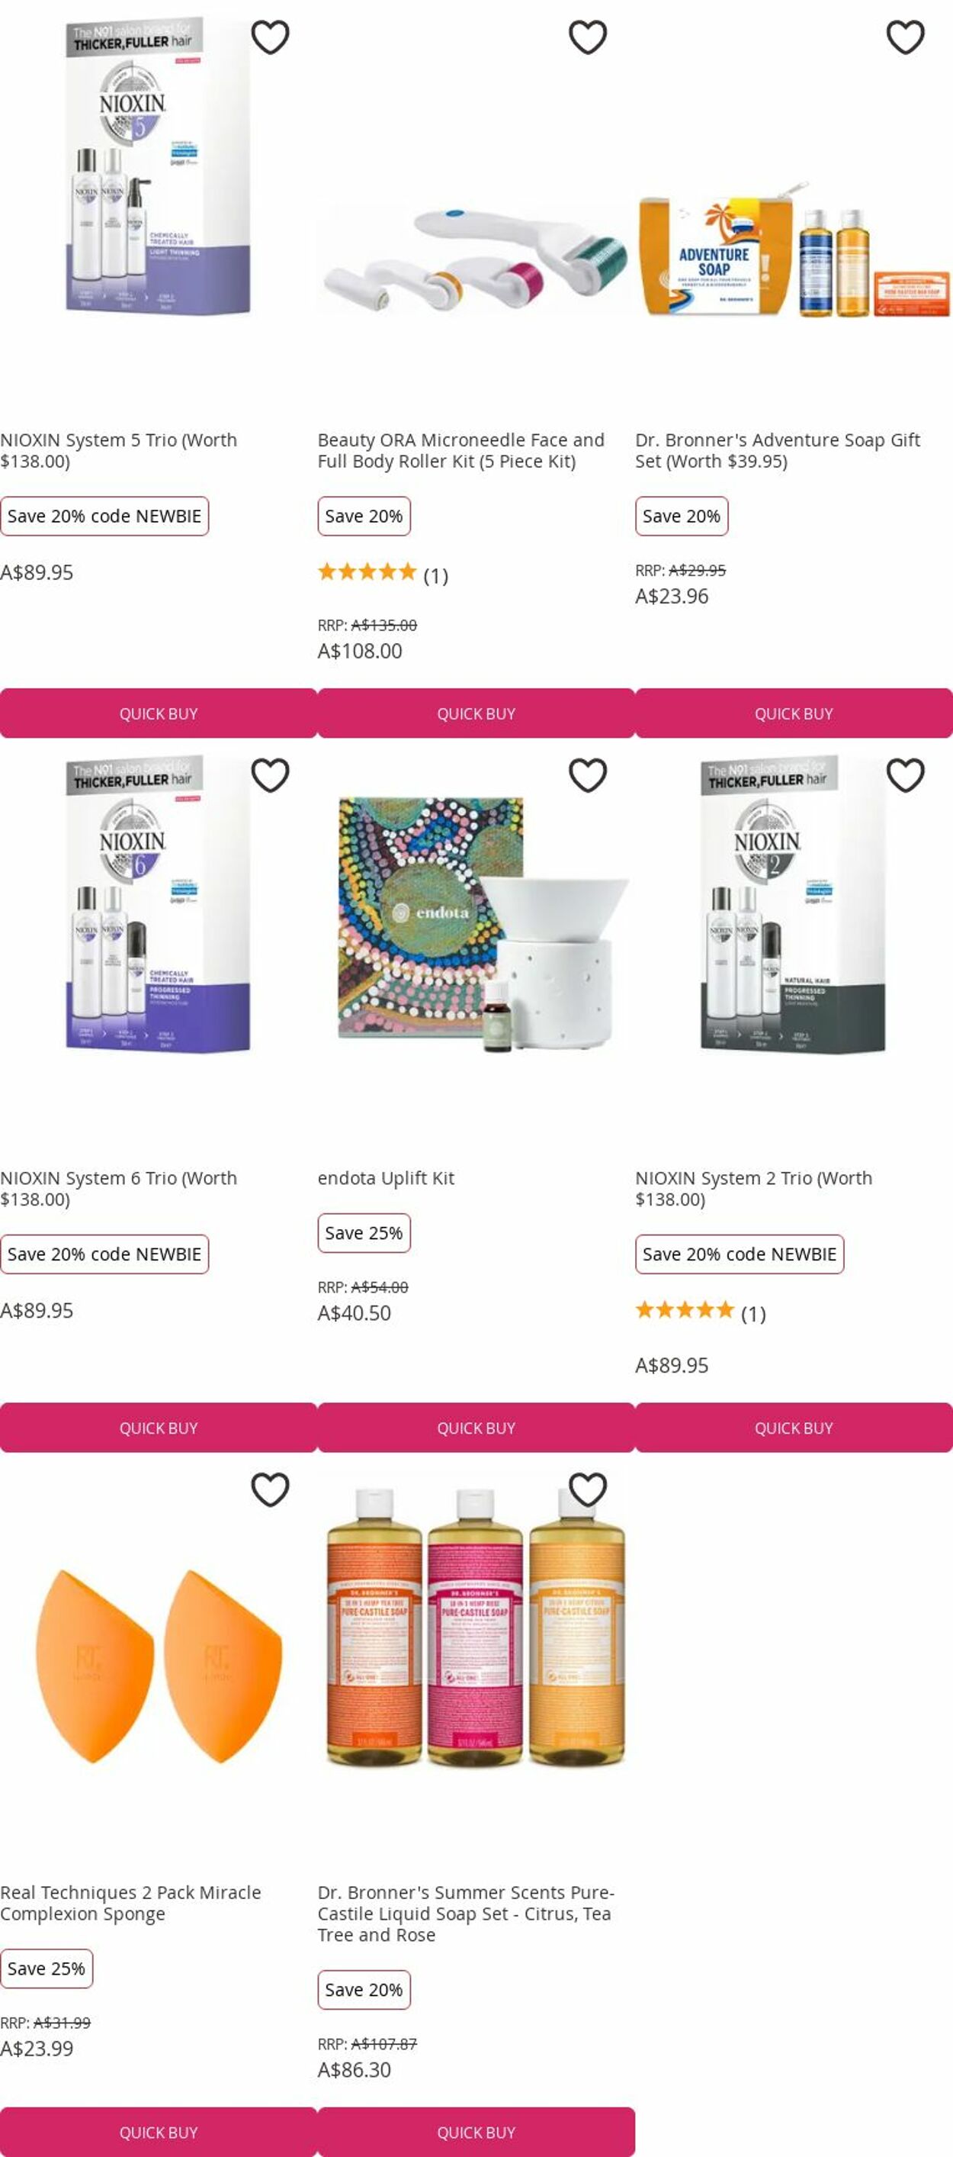The width and height of the screenshot is (953, 2157).
Task: Heart the Dr. Bronner's Summer Scents Soap Set
Action: point(587,1489)
